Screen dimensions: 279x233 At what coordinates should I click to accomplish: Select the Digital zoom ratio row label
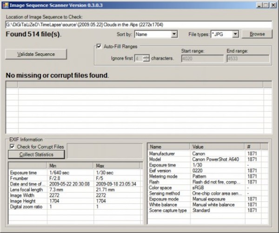pos(26,207)
